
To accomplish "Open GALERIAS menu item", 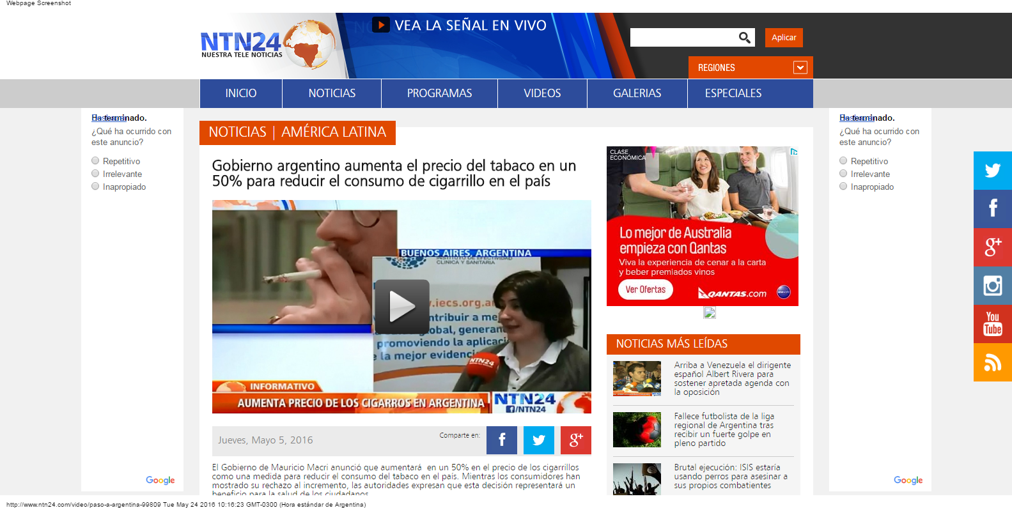I will 637,93.
